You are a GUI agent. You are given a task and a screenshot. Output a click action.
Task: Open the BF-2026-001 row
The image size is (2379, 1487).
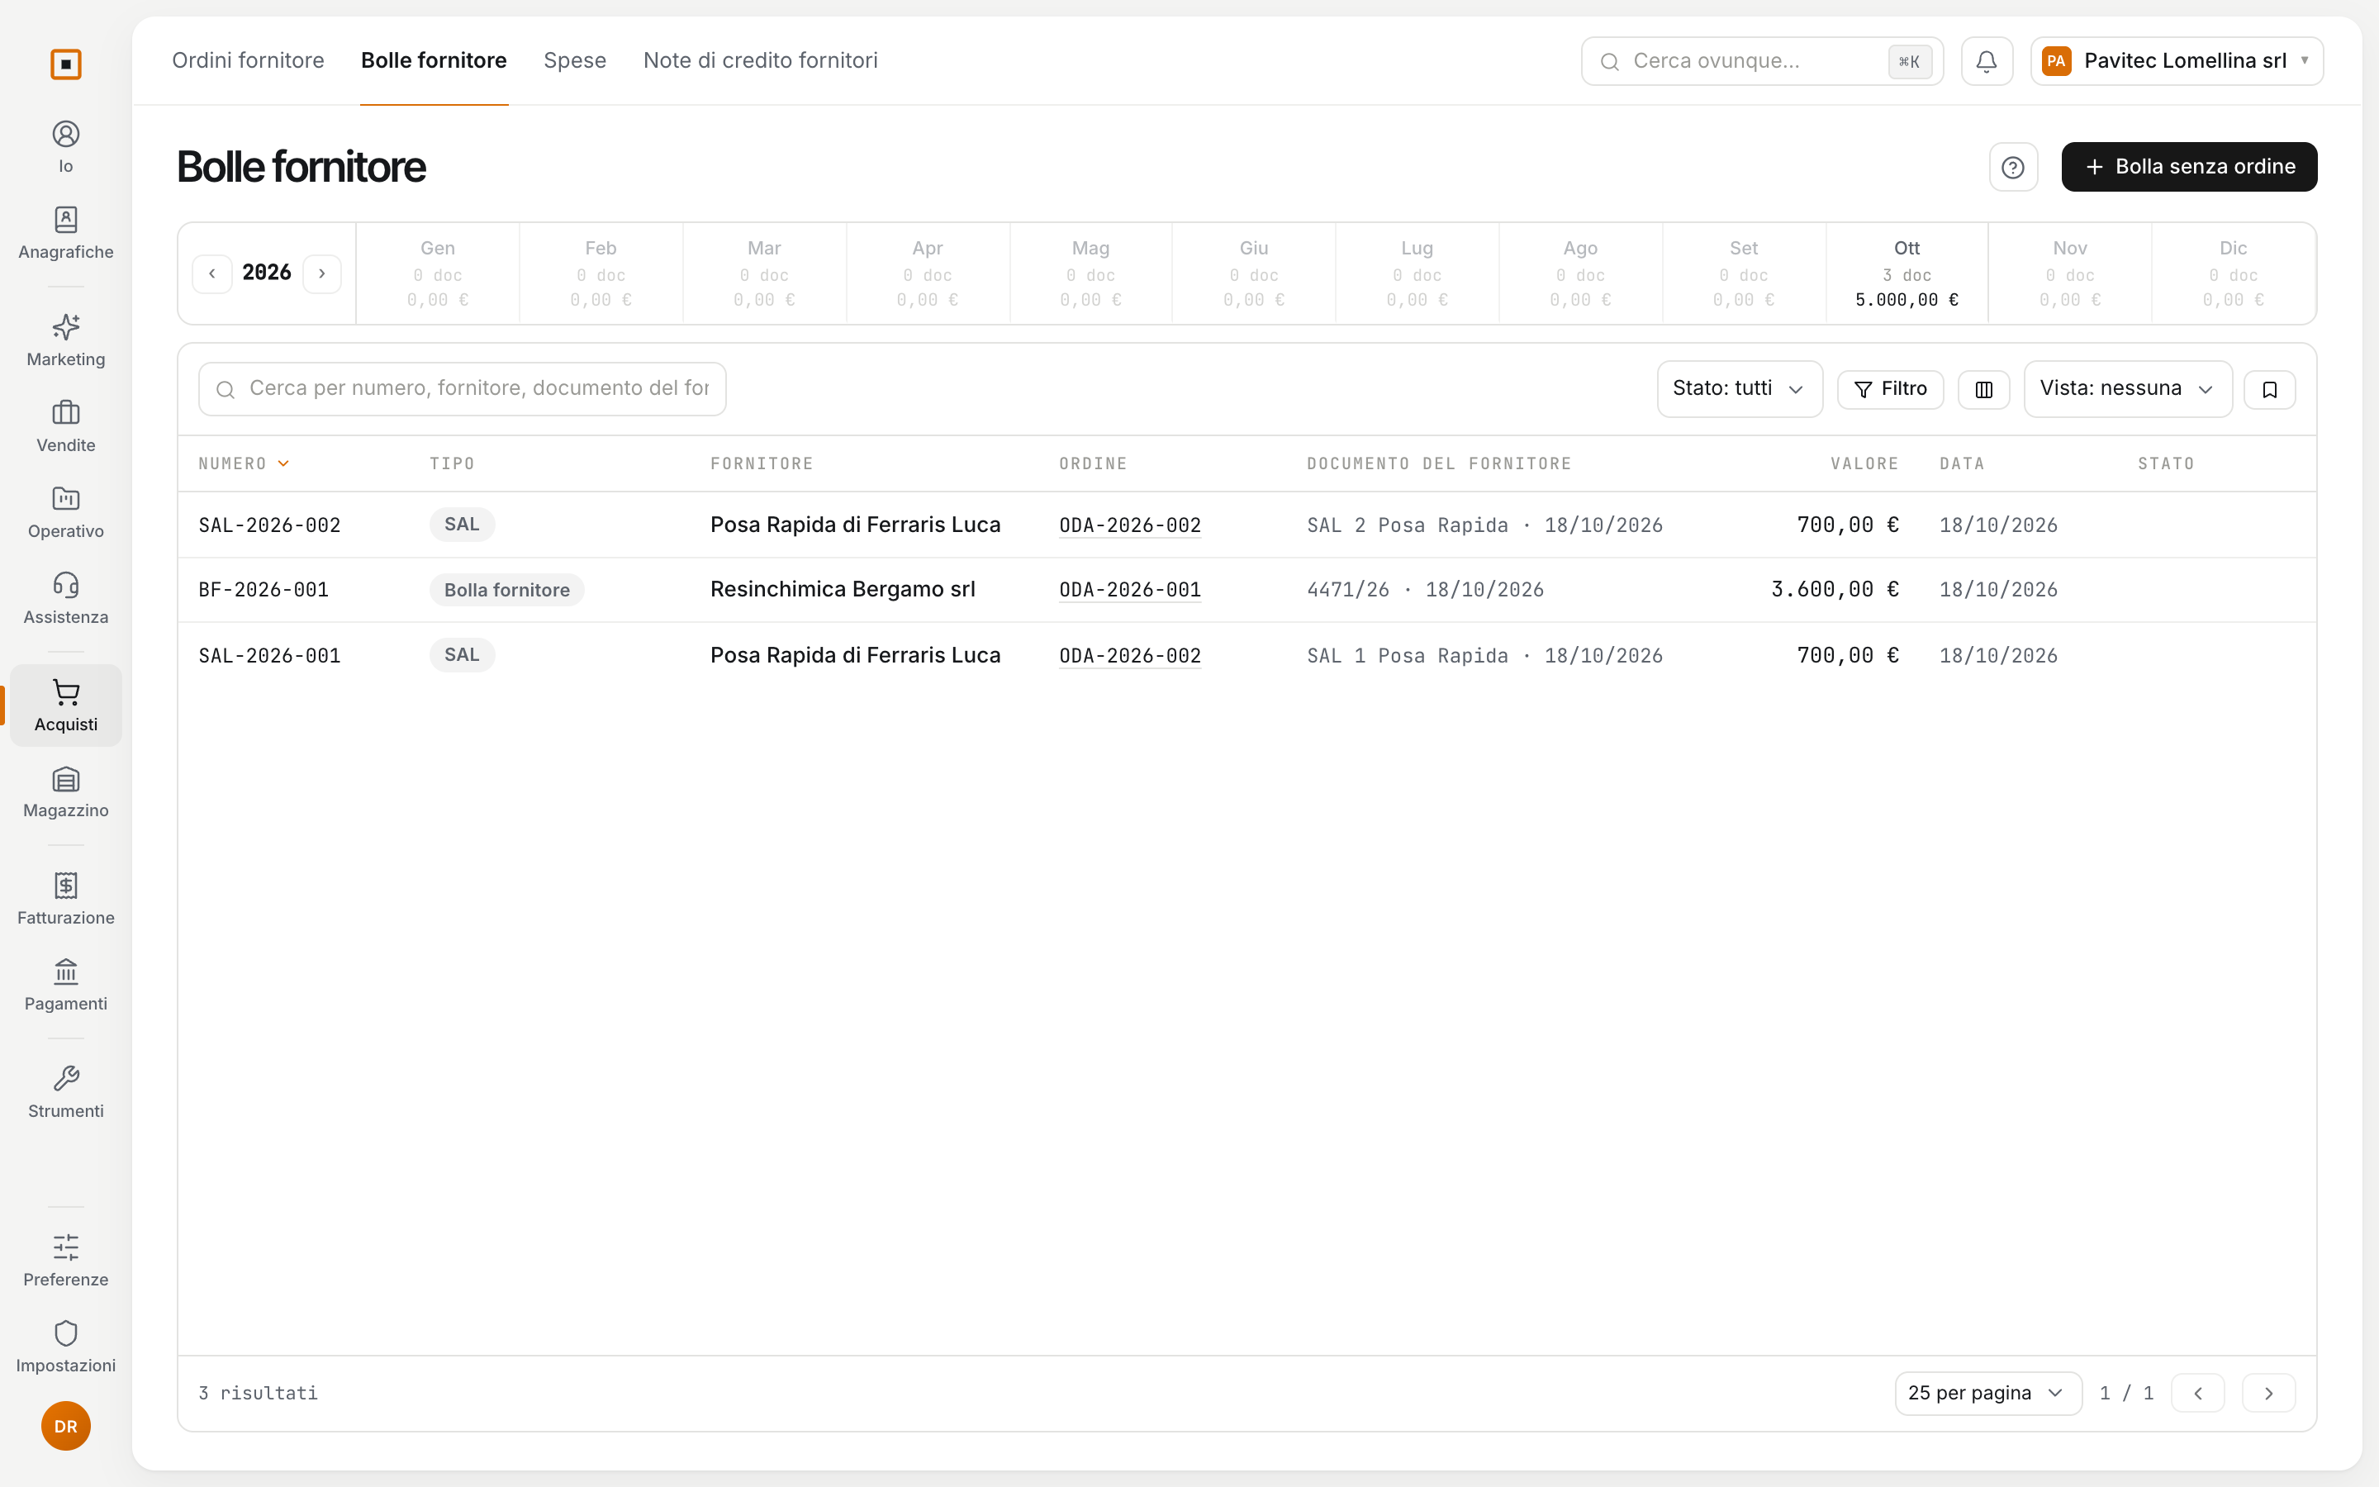[1246, 590]
